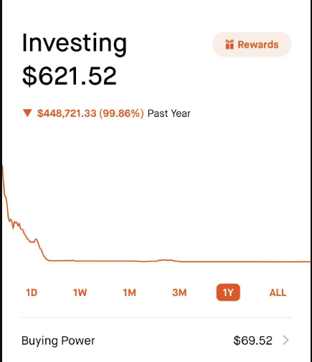Click the Past Year label
This screenshot has height=362, width=312.
coord(169,113)
